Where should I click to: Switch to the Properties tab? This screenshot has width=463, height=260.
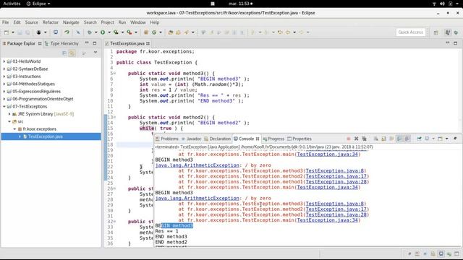coord(300,139)
